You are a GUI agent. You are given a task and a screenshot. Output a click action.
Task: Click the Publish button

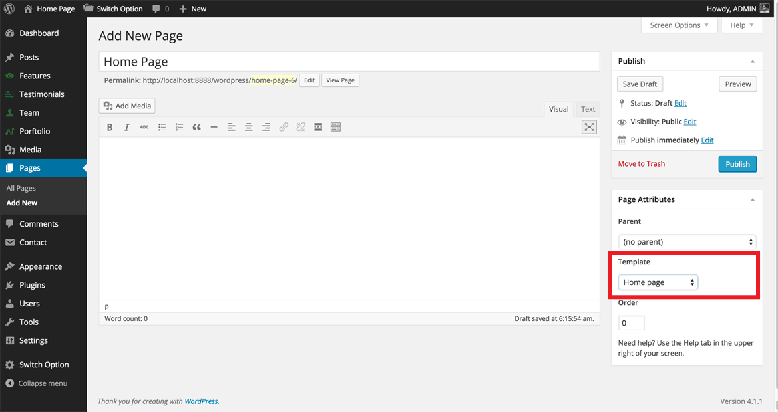[737, 164]
